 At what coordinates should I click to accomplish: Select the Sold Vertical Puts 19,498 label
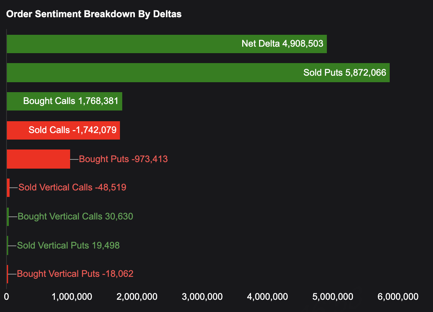(69, 245)
